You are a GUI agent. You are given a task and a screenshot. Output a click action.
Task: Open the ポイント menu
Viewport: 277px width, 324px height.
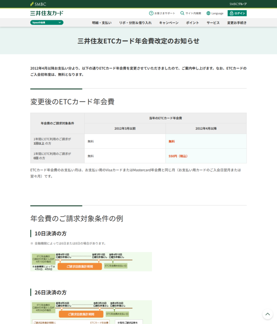coord(192,23)
